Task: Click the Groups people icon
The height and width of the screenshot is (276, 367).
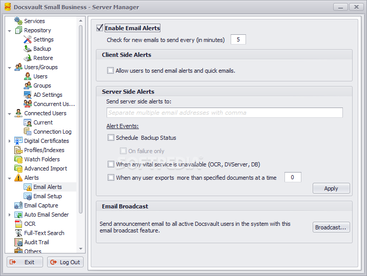Action: 28,86
